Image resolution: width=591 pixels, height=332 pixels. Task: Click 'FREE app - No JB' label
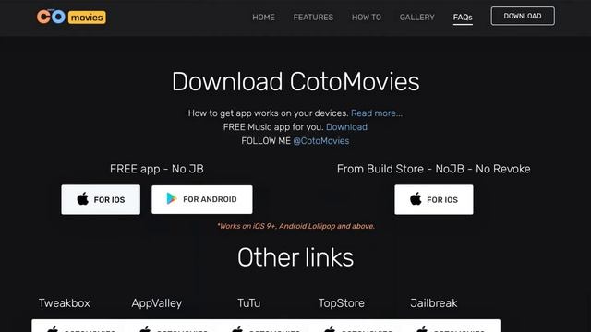pyautogui.click(x=157, y=169)
